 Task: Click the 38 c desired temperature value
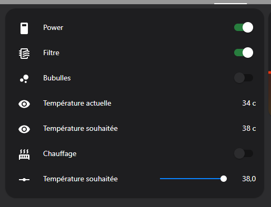click(249, 128)
